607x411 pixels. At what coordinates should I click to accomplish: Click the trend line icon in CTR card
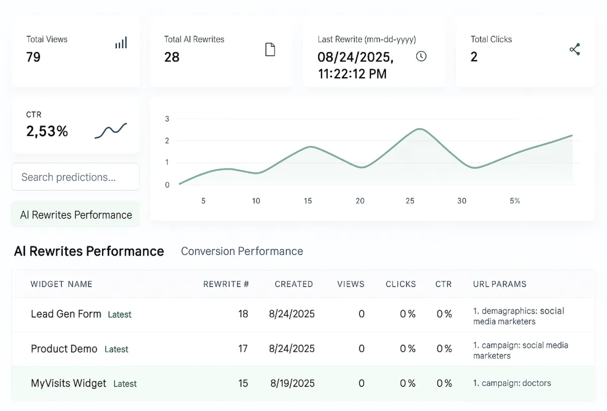coord(111,131)
